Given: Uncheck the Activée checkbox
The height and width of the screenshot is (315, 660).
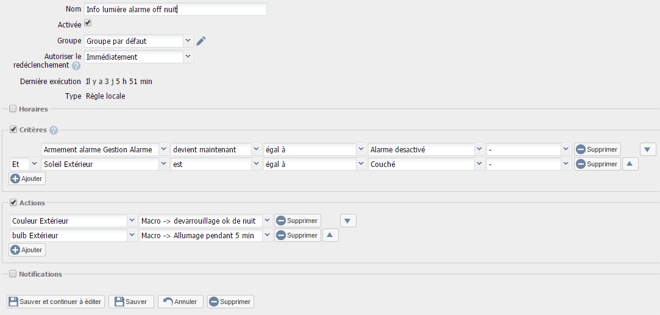Looking at the screenshot, I should tap(88, 23).
